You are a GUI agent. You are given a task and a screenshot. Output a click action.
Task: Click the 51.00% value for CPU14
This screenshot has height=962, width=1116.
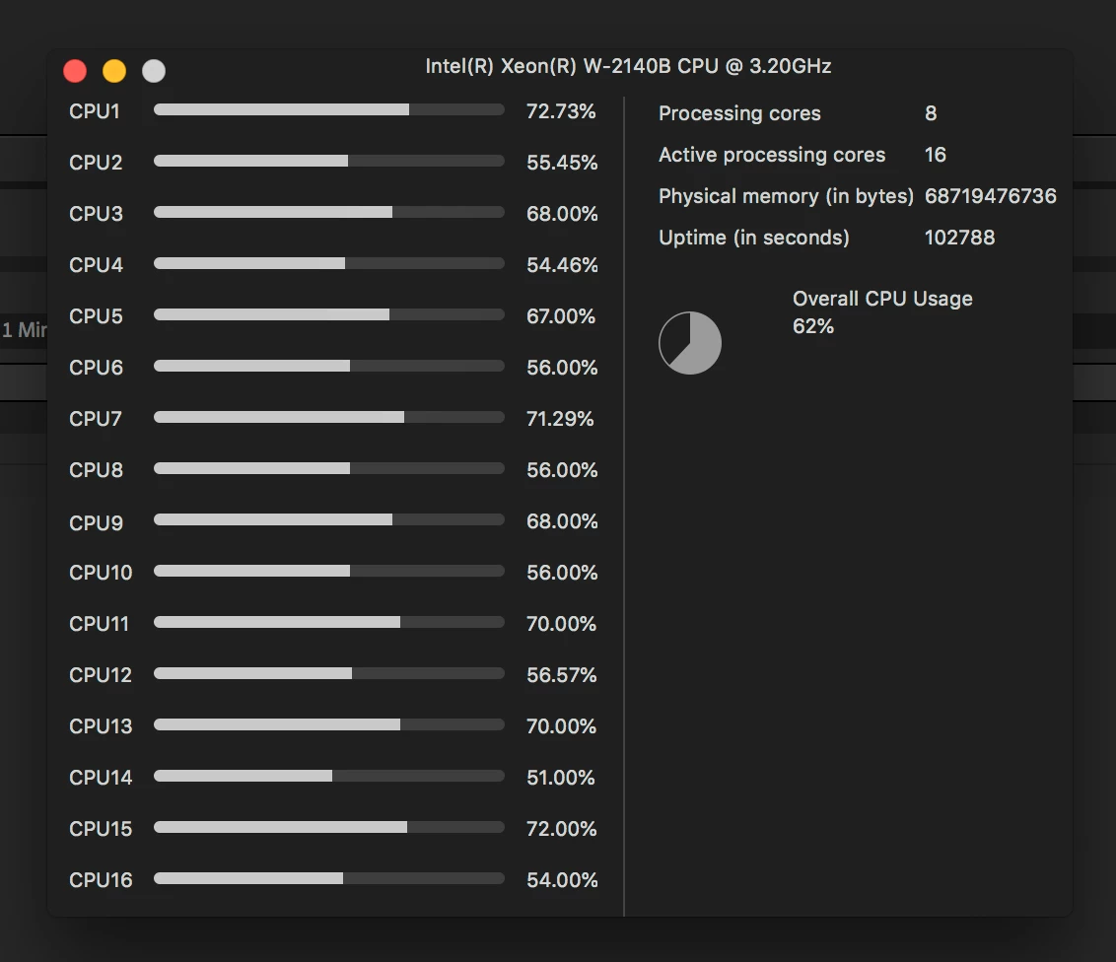pos(561,778)
